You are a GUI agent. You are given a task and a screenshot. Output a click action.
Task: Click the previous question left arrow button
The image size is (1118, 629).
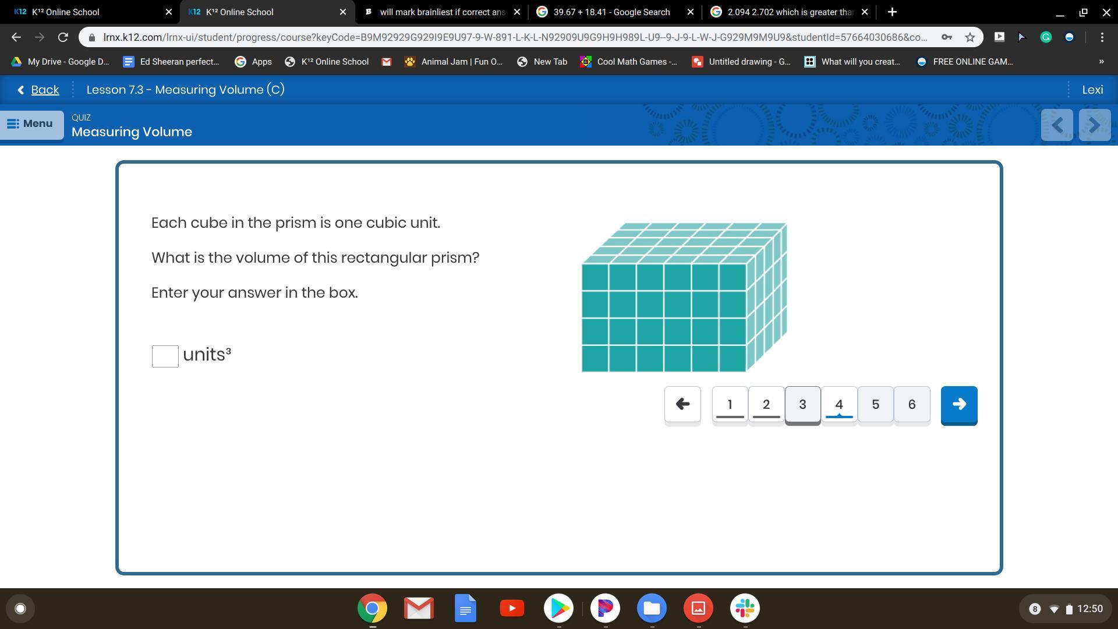682,404
